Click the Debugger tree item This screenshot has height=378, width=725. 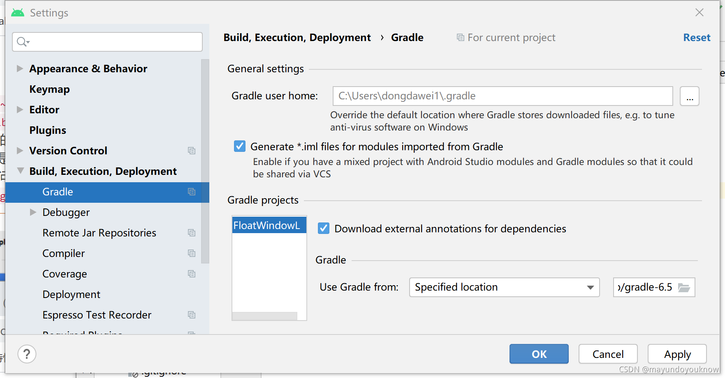point(66,212)
